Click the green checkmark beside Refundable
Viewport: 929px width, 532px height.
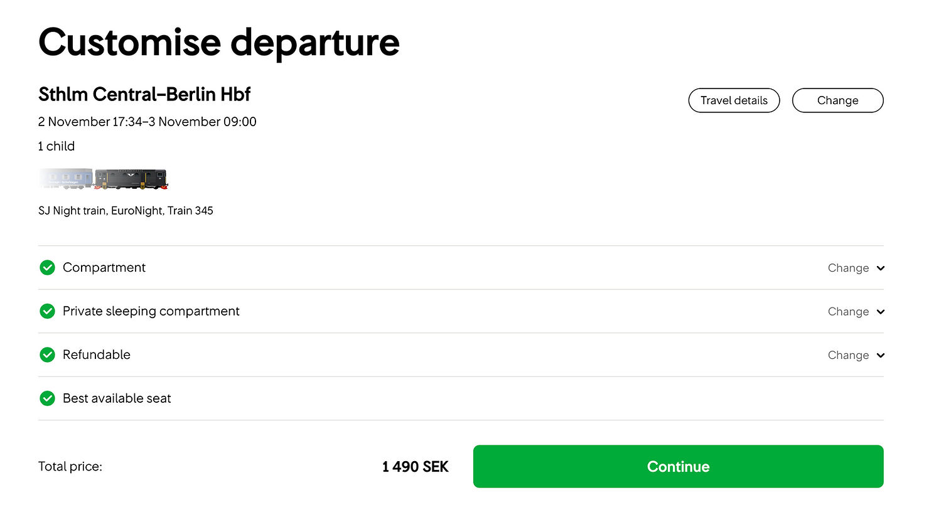[47, 355]
